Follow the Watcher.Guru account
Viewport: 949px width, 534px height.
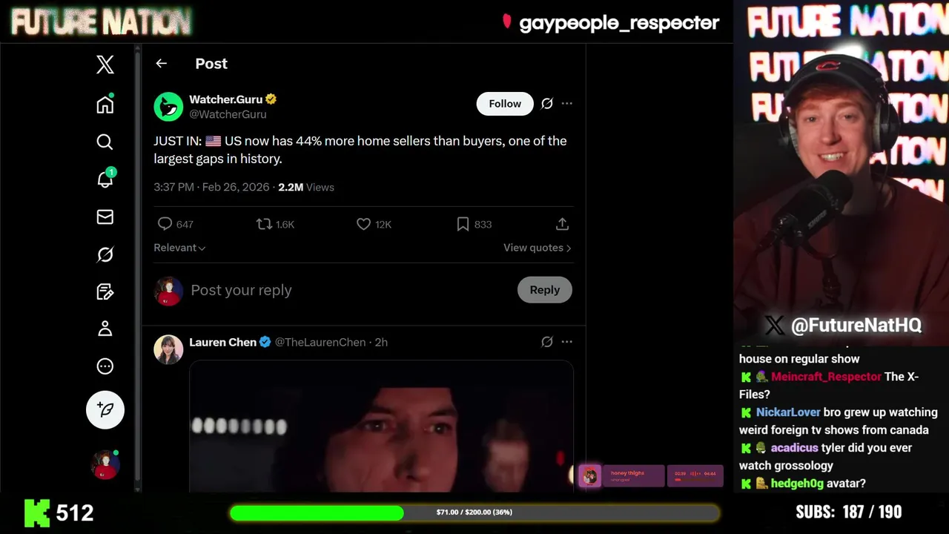point(505,104)
